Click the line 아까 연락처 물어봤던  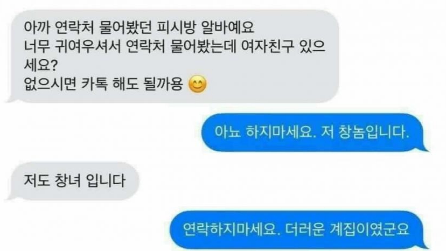pyautogui.click(x=139, y=27)
